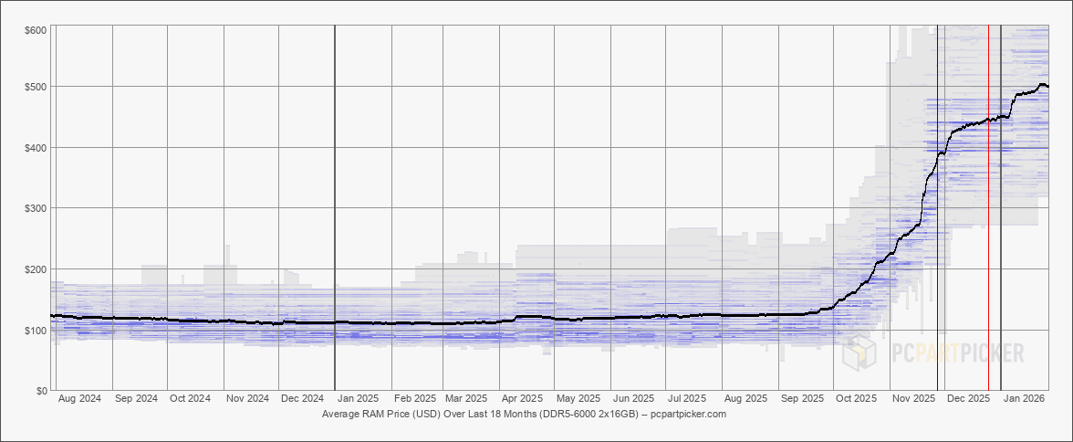
Task: Click the $0 y-axis label
Action: coord(42,391)
